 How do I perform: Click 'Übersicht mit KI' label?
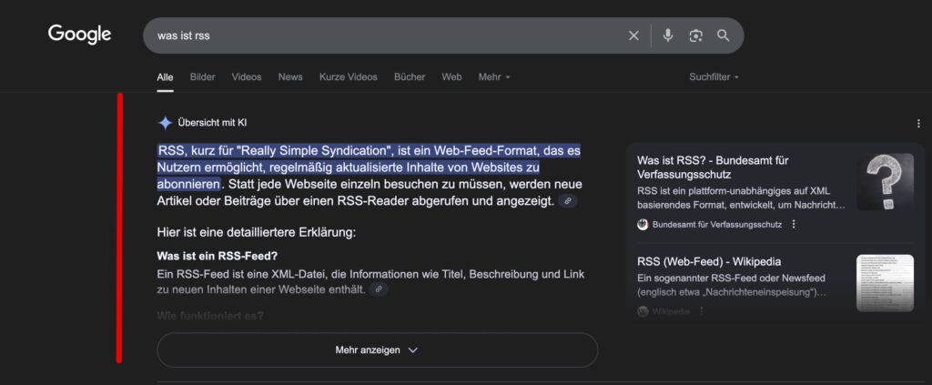[212, 123]
